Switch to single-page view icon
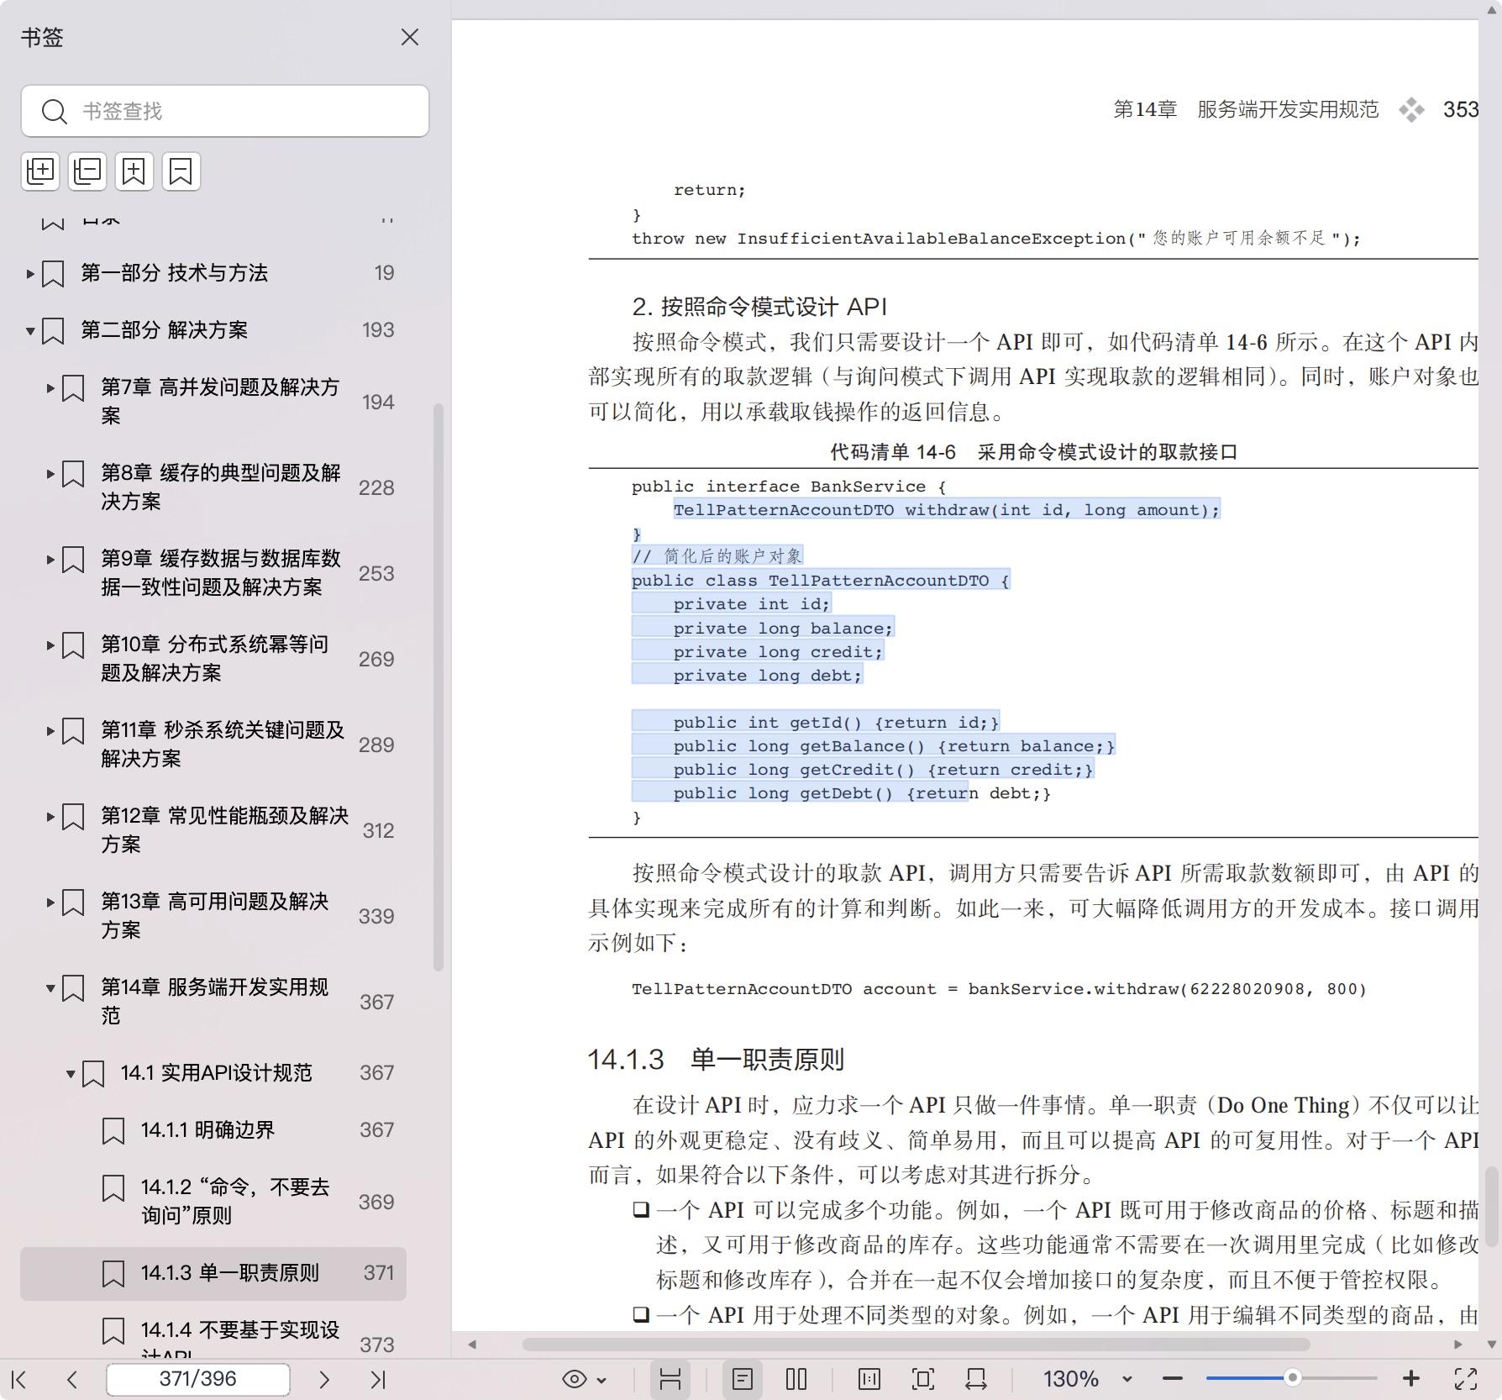The image size is (1502, 1400). [x=743, y=1379]
